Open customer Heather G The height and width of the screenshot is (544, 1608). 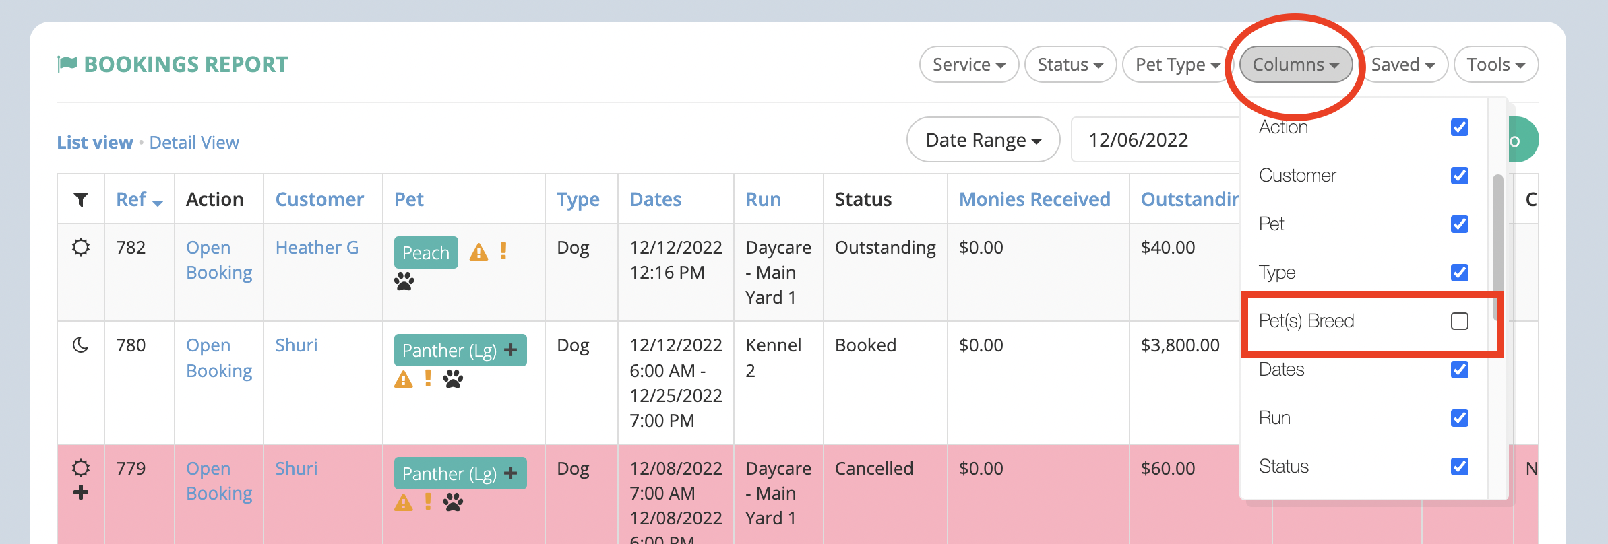317,248
